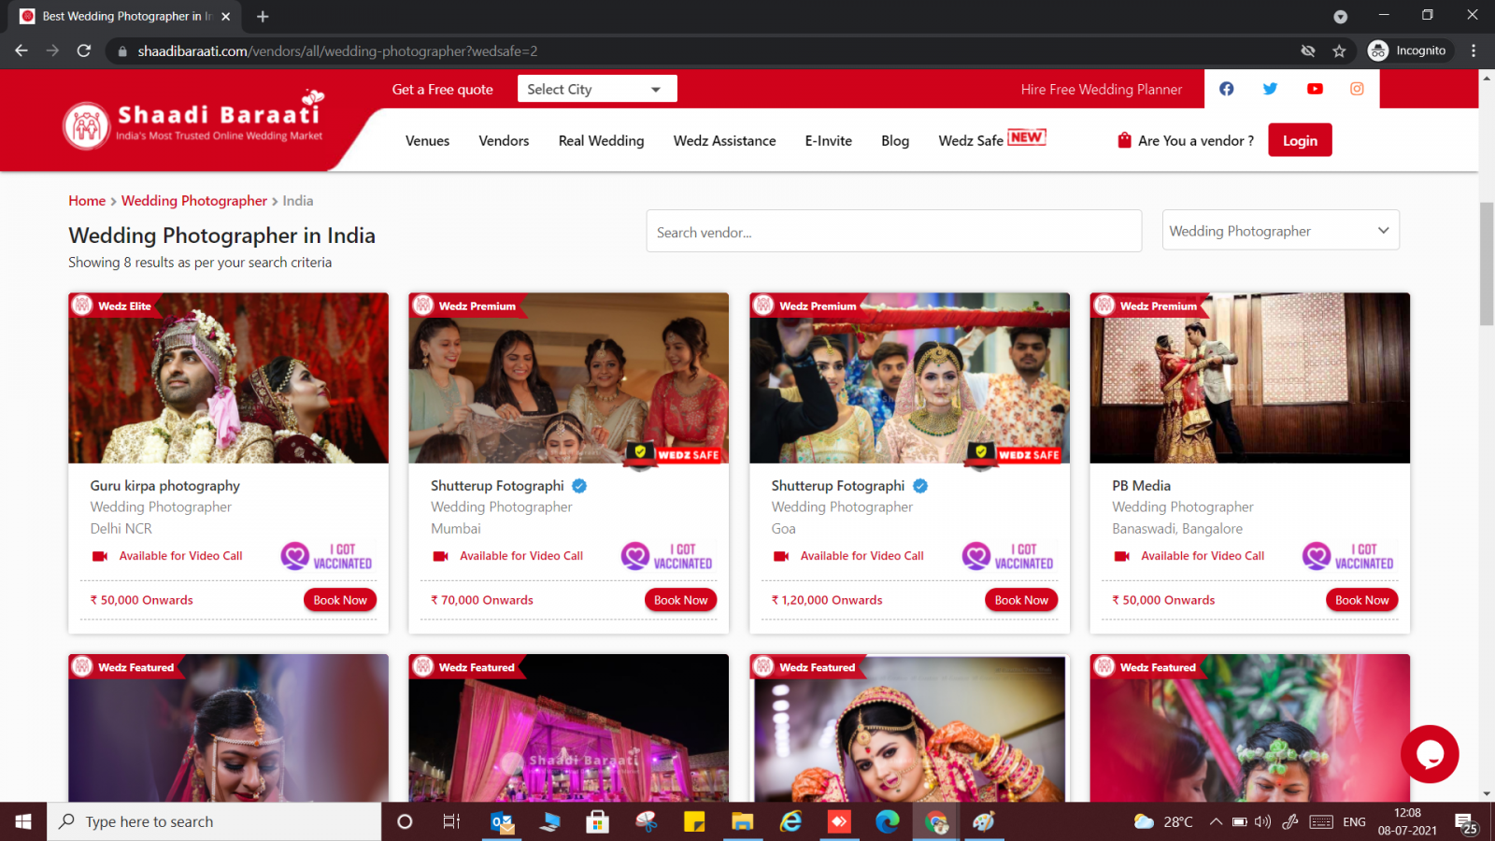Click the page vertical scrollbar thumb
Viewport: 1495px width, 841px height.
click(x=1487, y=264)
